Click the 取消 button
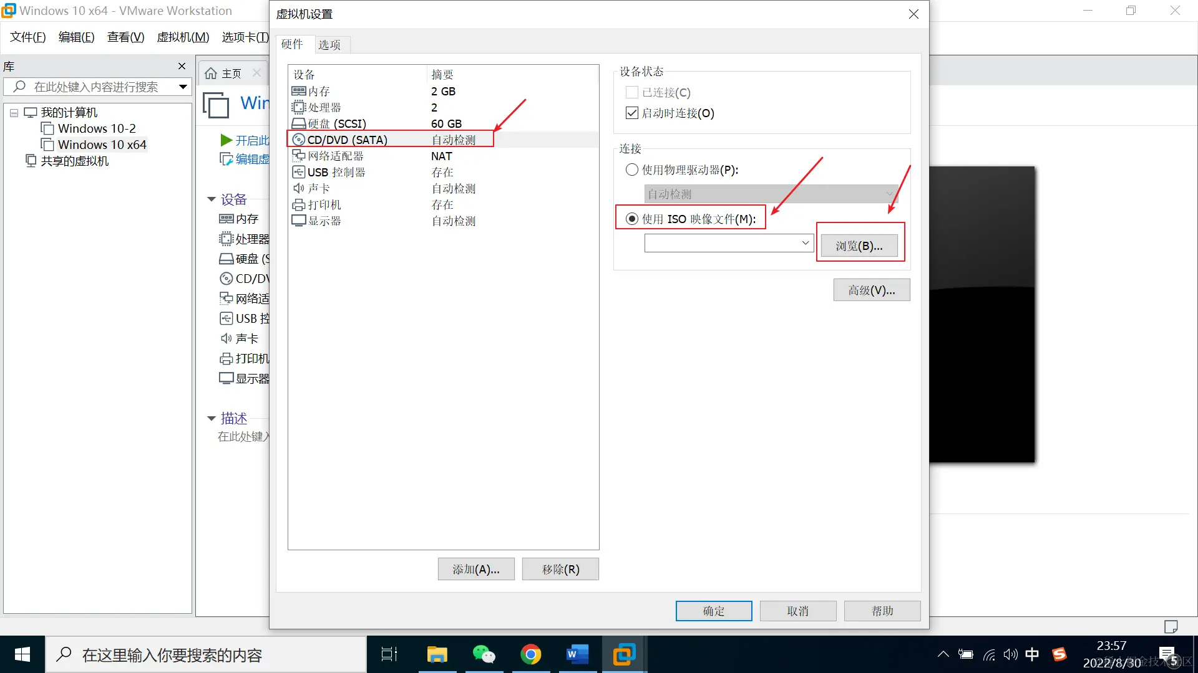The image size is (1198, 673). click(798, 611)
